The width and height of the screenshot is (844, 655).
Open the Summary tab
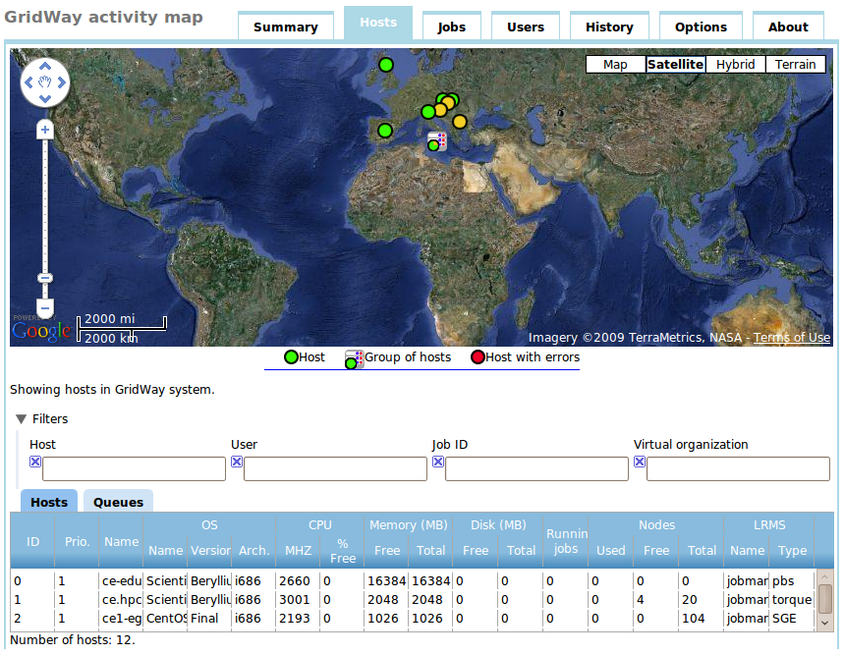[x=286, y=27]
